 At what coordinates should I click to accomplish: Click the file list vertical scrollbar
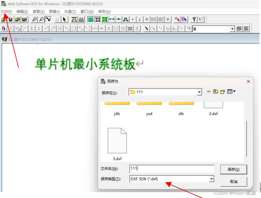pos(247,139)
